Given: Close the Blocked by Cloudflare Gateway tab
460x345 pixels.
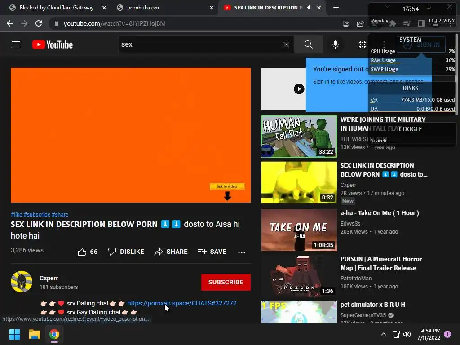Looking at the screenshot, I should (x=104, y=8).
